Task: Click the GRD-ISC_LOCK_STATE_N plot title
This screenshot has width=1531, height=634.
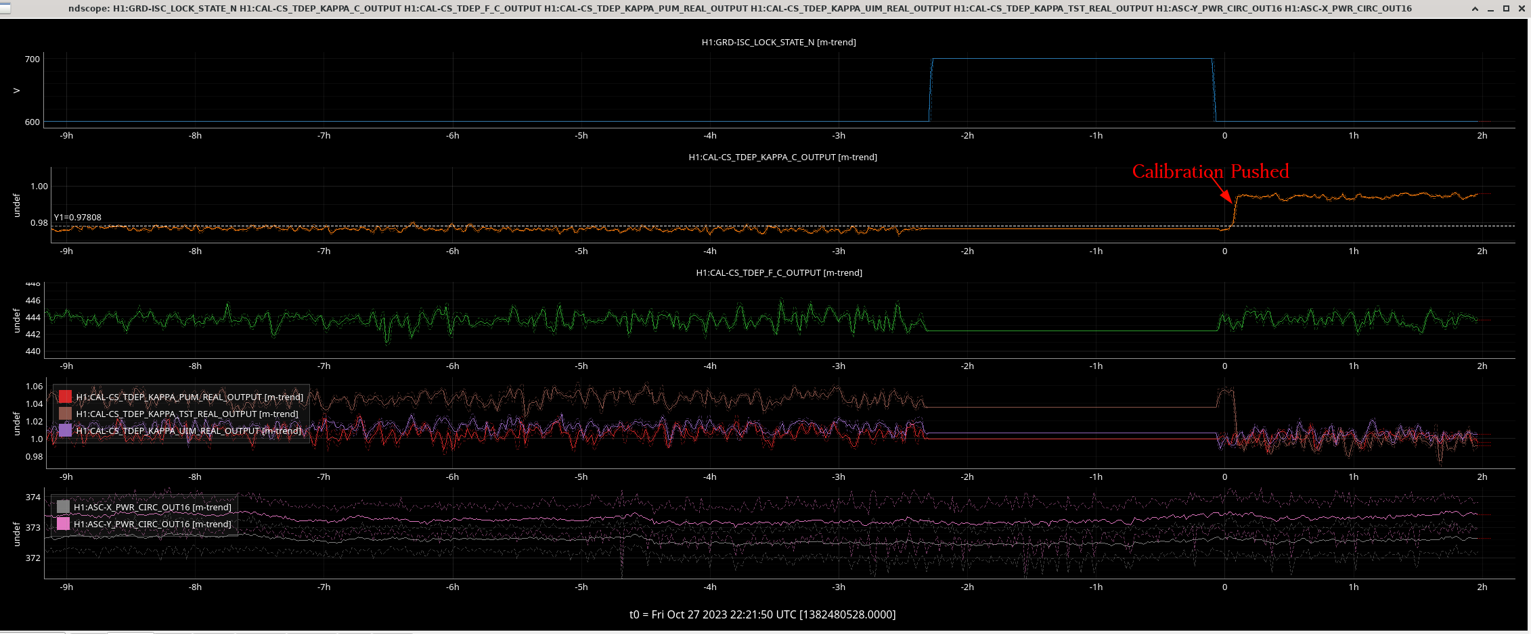Action: click(x=778, y=42)
